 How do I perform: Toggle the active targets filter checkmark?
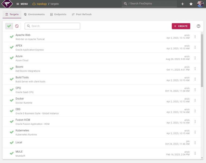tap(9, 26)
